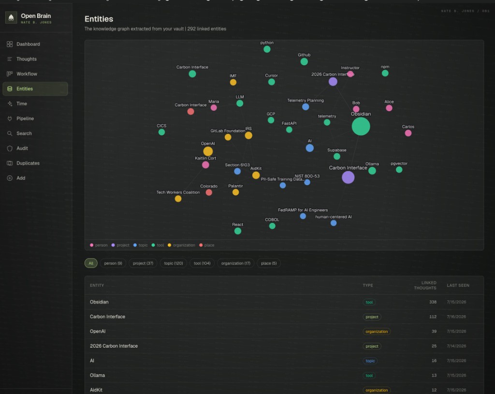Click the Audit shield icon
Screen dimensions: 495x394
coord(10,148)
